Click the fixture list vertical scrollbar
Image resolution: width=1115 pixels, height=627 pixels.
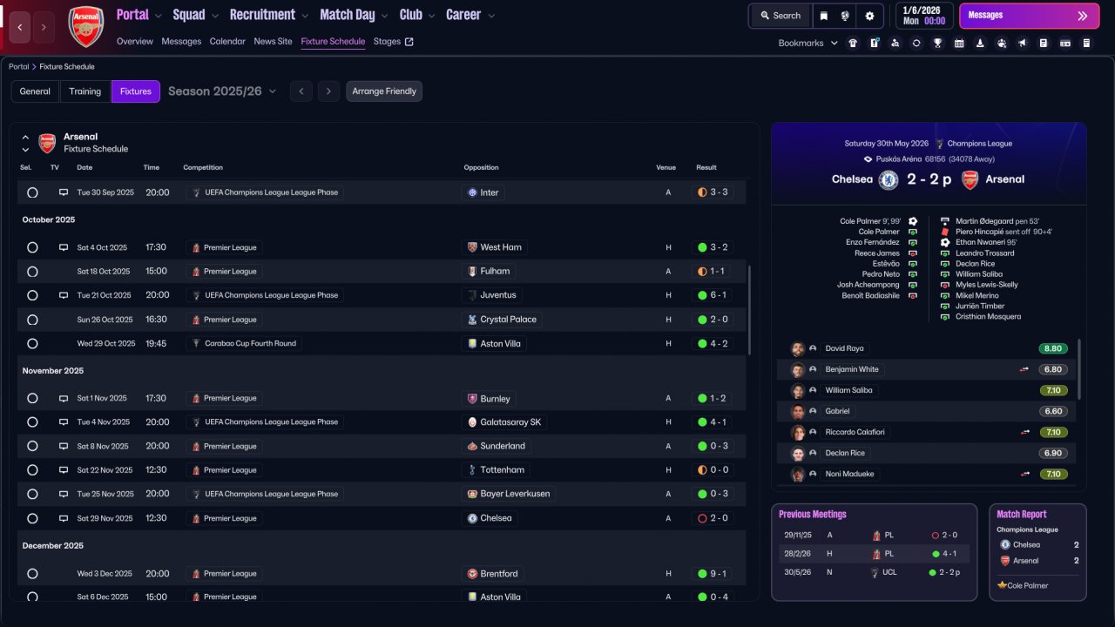pos(748,310)
